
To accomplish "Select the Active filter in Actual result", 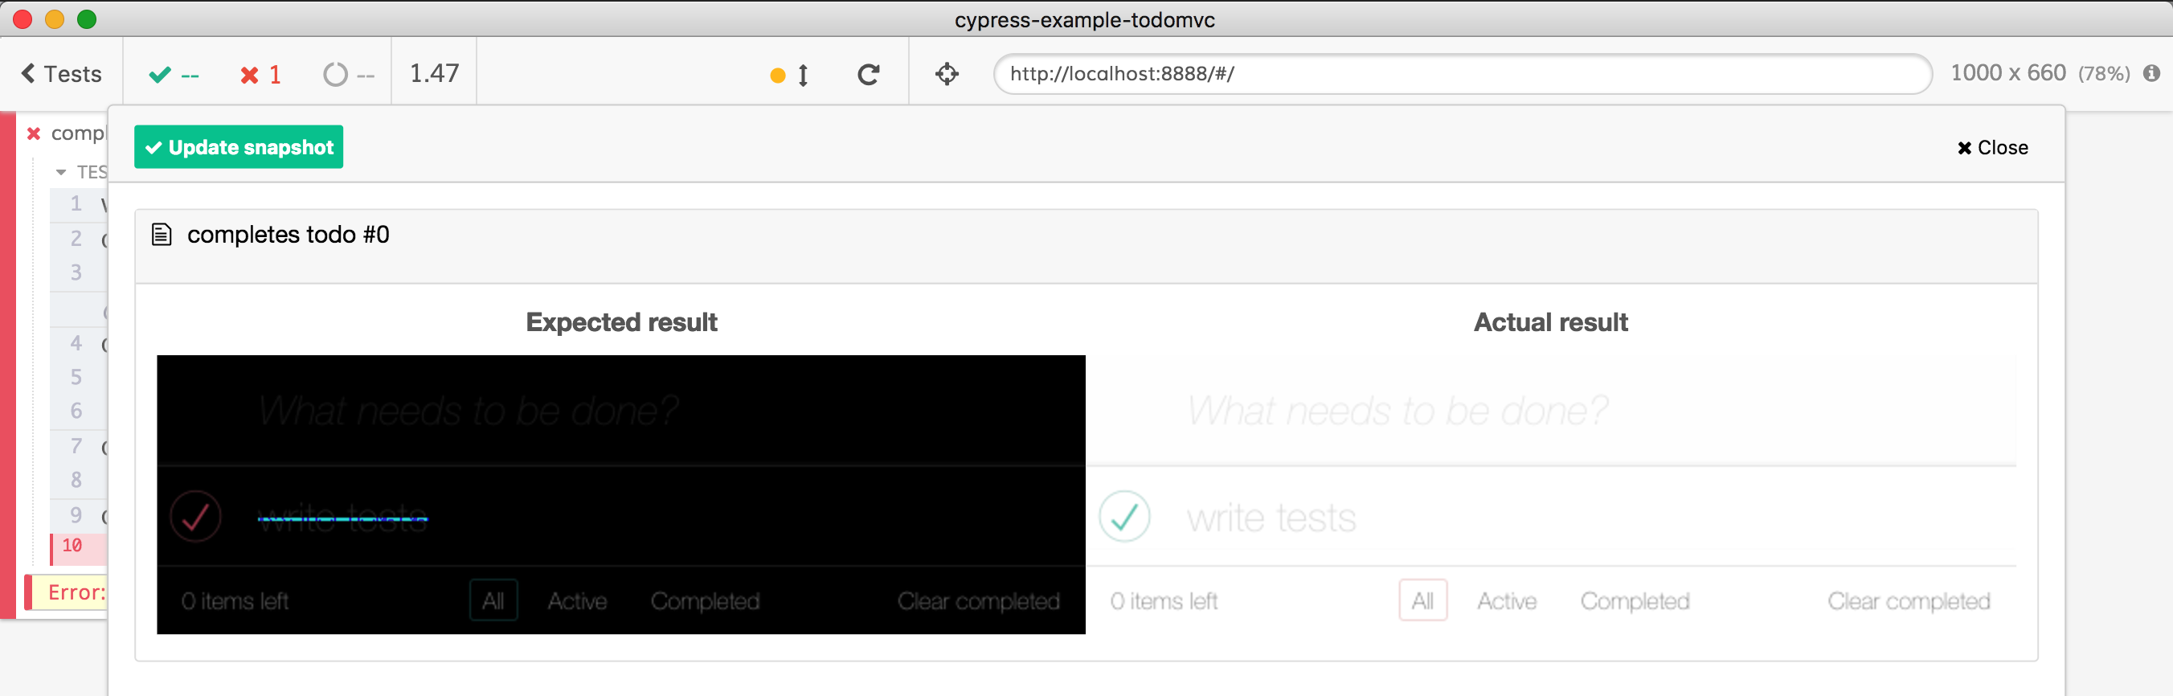I will pos(1507,600).
